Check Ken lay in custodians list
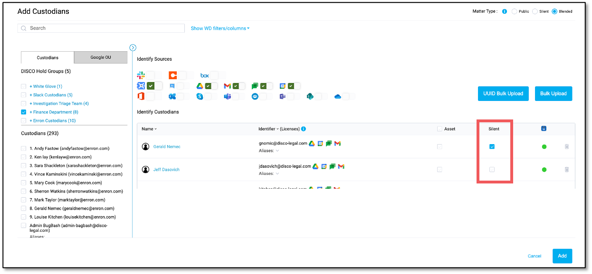This screenshot has height=274, width=592. pyautogui.click(x=24, y=157)
